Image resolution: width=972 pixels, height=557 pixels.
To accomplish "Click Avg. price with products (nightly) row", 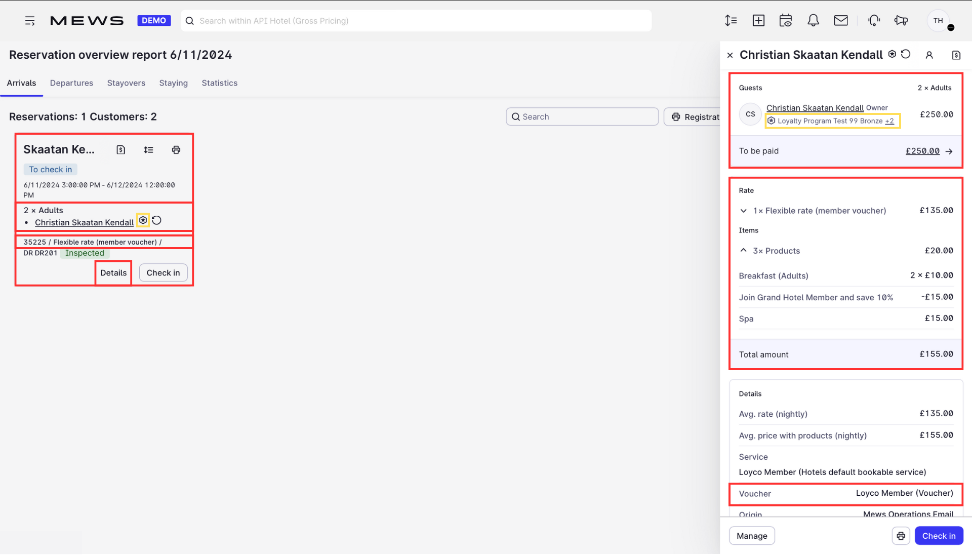I will [846, 436].
